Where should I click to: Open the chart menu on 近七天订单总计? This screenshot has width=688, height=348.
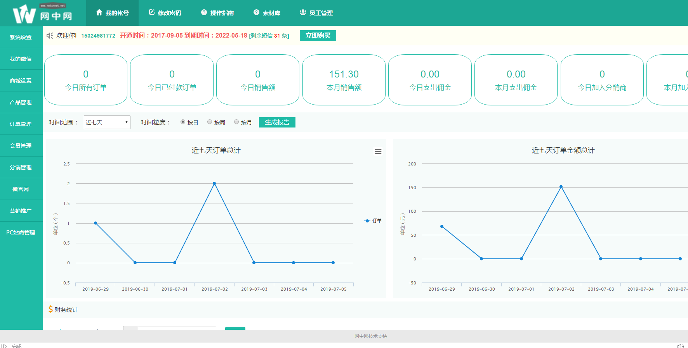[378, 152]
